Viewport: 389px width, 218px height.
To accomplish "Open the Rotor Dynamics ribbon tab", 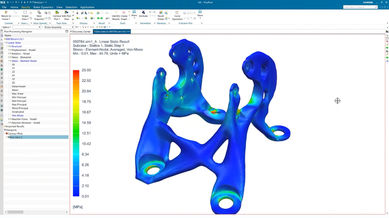I will (x=43, y=7).
